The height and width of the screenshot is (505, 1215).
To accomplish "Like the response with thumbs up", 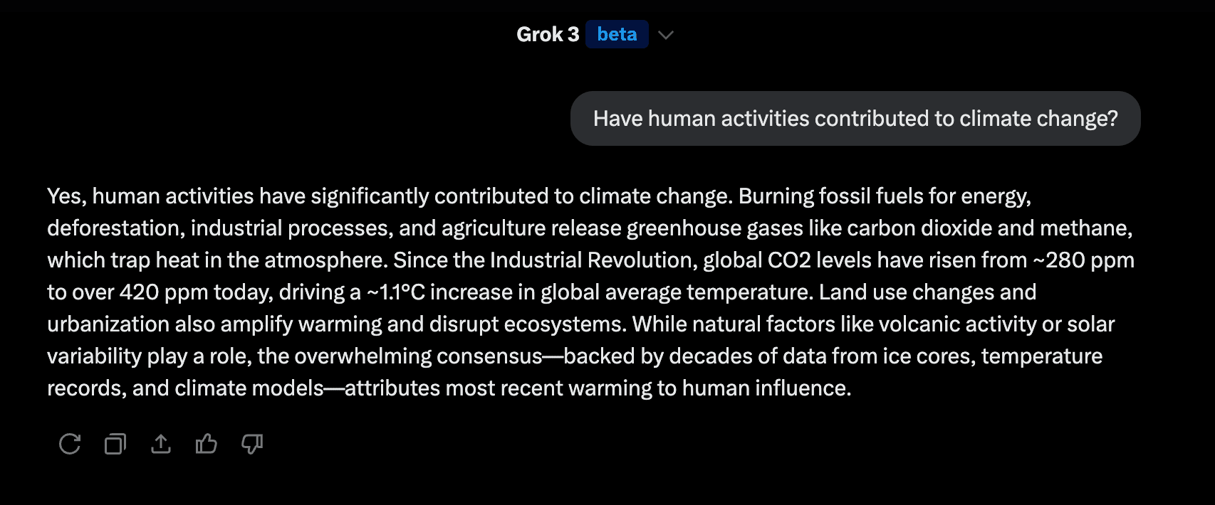I will 207,444.
